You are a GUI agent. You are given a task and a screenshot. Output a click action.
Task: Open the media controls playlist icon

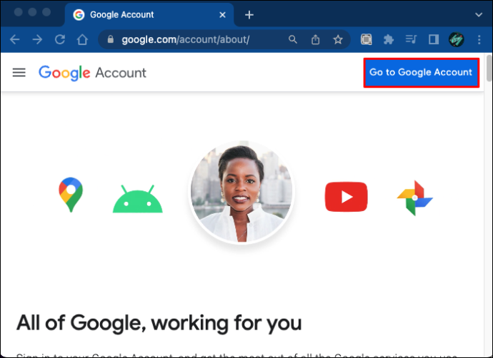coord(411,39)
